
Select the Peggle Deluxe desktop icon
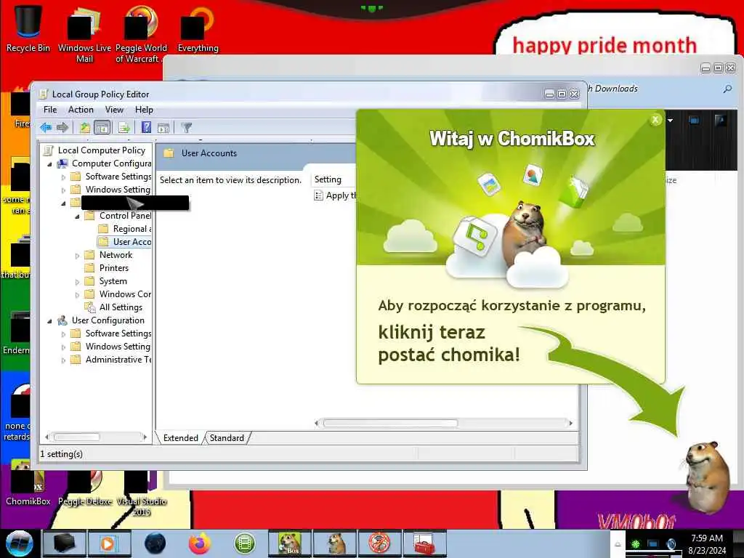click(x=85, y=488)
